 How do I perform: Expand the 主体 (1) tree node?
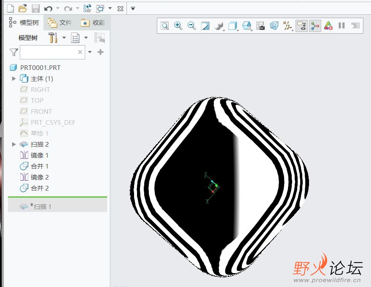click(14, 79)
